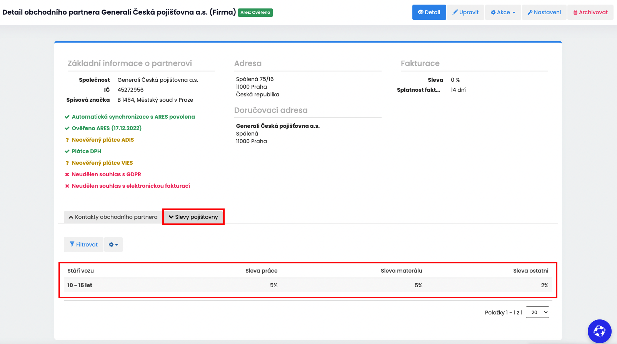617x344 pixels.
Task: Click the red cross beside elektronickou fakturací
Action: click(67, 186)
